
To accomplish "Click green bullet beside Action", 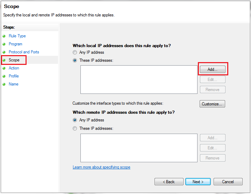I will (4, 68).
